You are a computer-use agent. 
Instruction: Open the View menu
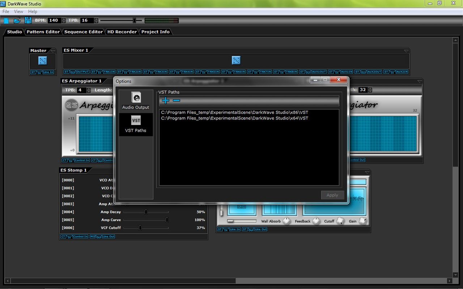pos(18,12)
